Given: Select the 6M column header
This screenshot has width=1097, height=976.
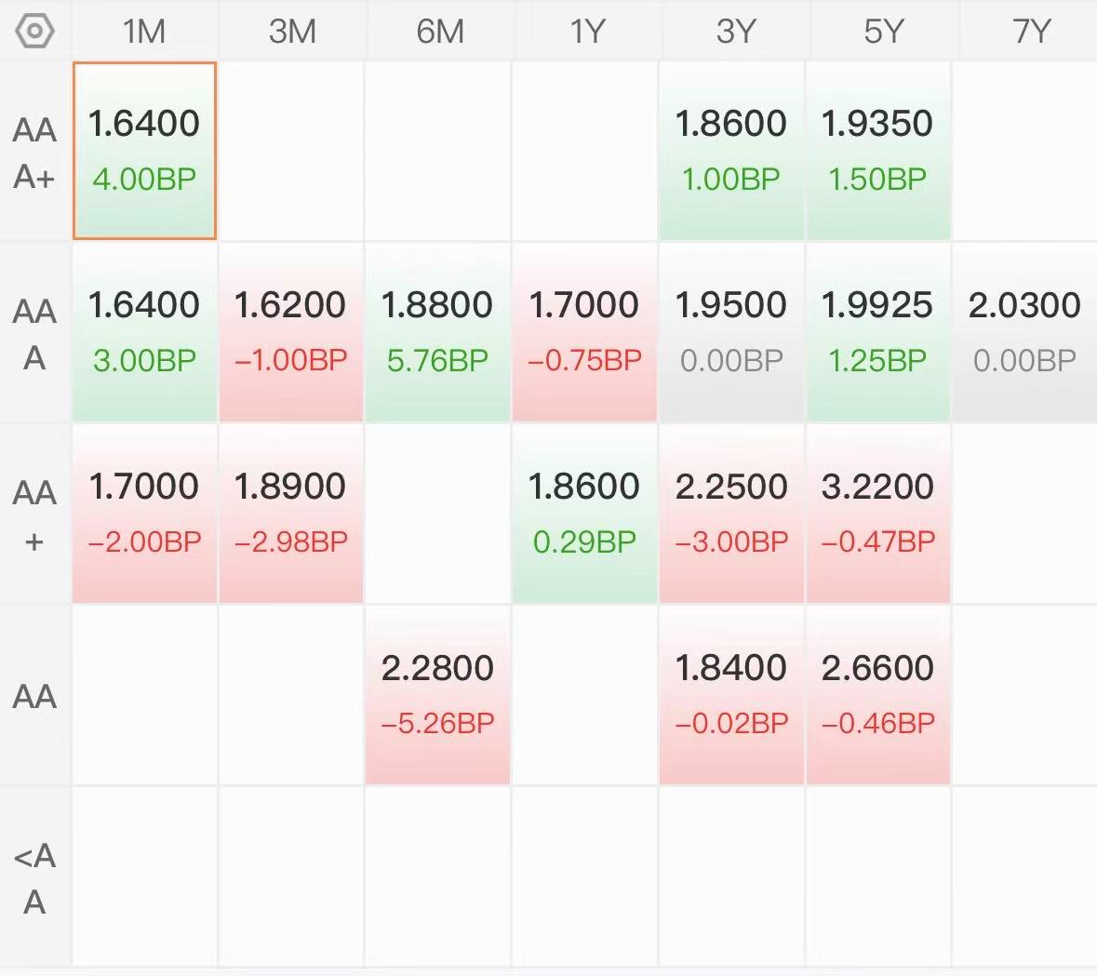Looking at the screenshot, I should click(x=438, y=32).
